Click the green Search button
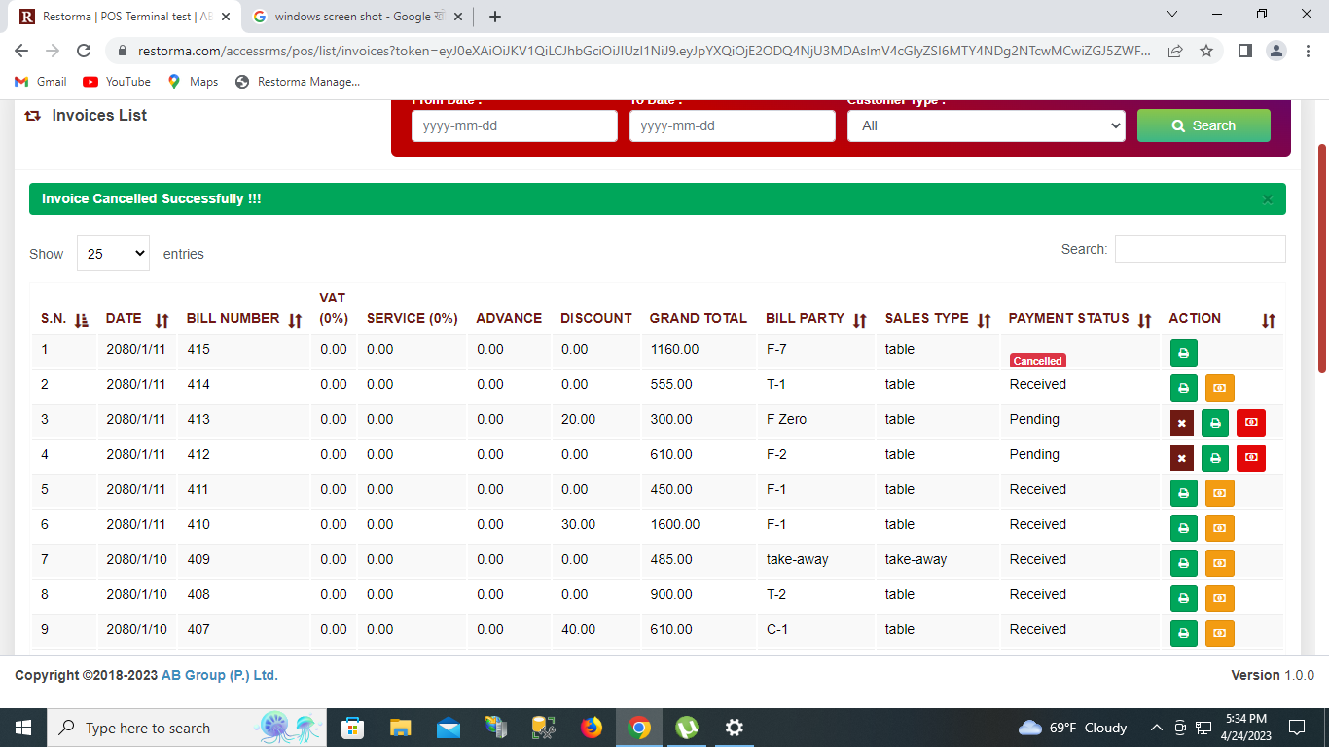This screenshot has height=747, width=1329. (x=1203, y=125)
